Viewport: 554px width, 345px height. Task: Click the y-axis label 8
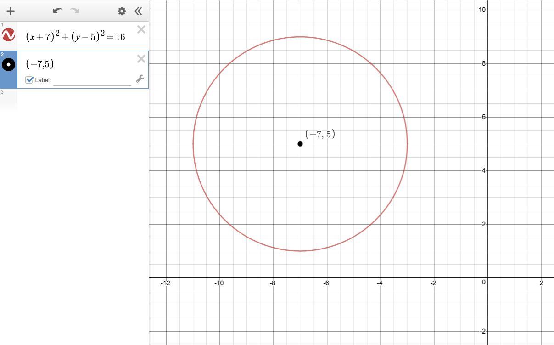(484, 63)
